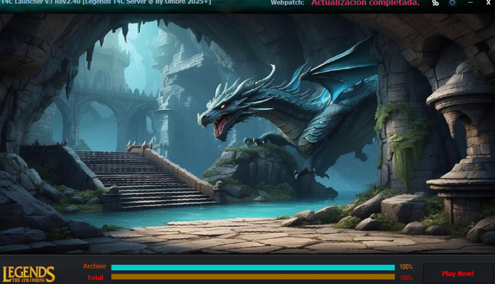Select the Archive label text
The width and height of the screenshot is (495, 284).
[x=94, y=266]
